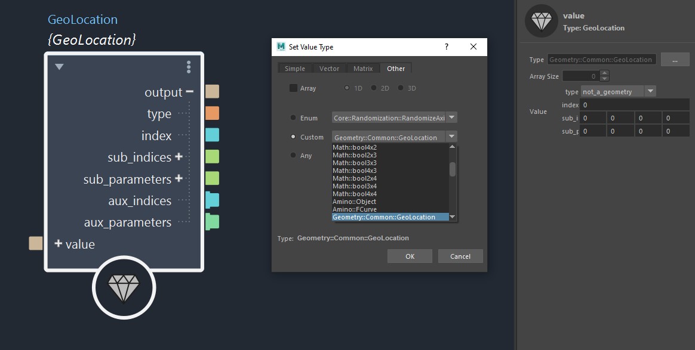The image size is (695, 350).
Task: Click the value input port on the node
Action: tap(36, 243)
